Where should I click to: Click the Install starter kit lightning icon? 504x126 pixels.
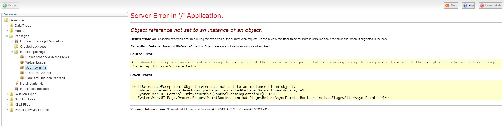(17, 83)
